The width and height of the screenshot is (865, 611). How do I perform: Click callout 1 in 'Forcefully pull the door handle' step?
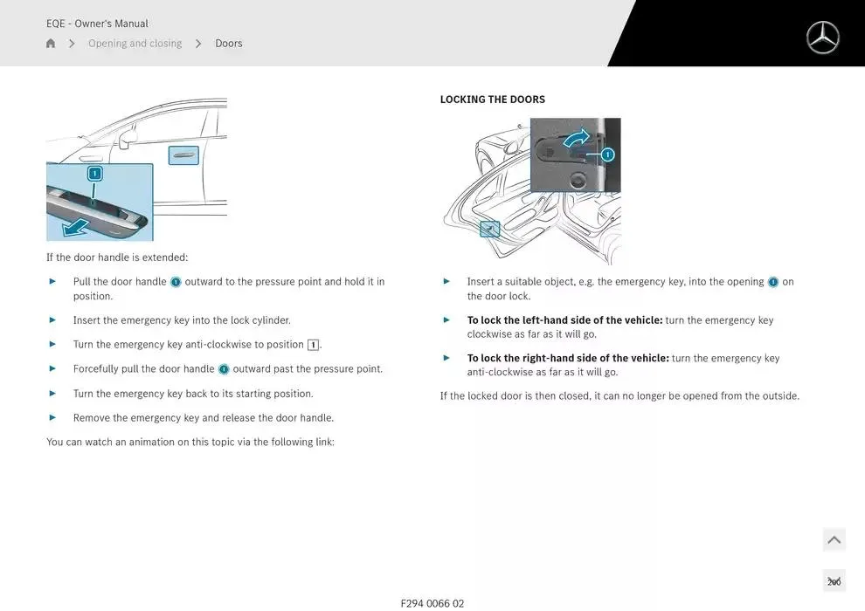tap(224, 369)
